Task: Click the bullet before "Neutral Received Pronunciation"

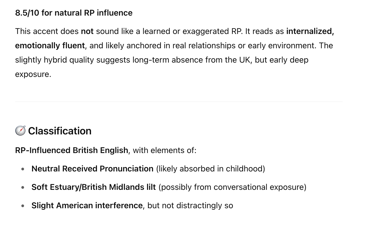Action: pyautogui.click(x=23, y=169)
